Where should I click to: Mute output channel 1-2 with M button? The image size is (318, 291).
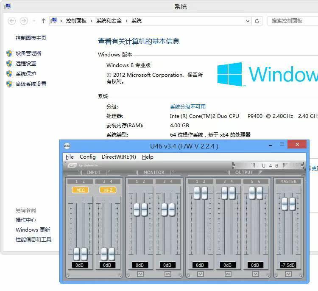tap(201, 274)
